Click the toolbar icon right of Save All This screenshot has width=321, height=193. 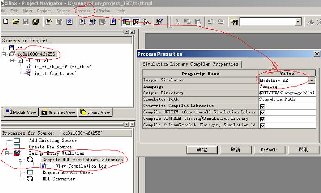pyautogui.click(x=49, y=21)
